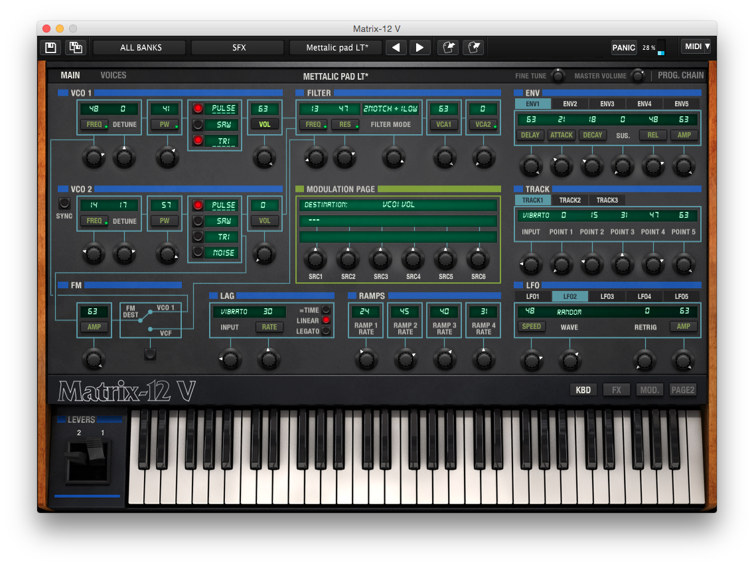Click the KBD button
754x566 pixels.
point(583,390)
